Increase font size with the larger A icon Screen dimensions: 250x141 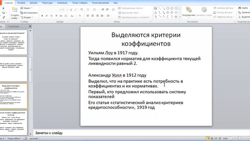coord(71,10)
